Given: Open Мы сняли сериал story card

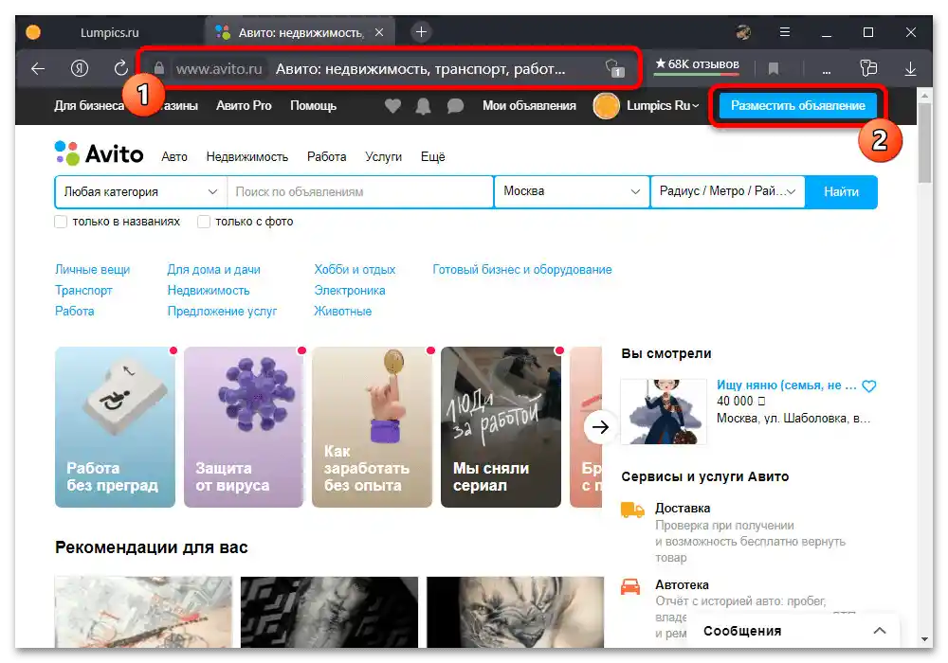Looking at the screenshot, I should 501,427.
